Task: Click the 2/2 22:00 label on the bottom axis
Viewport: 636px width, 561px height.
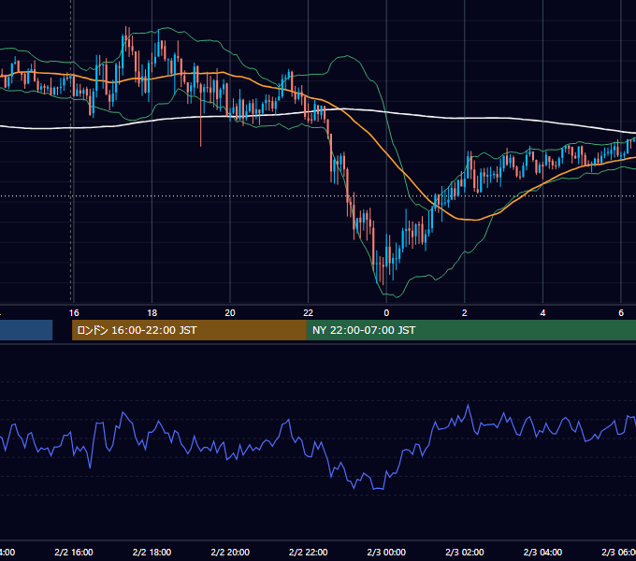Action: click(309, 552)
